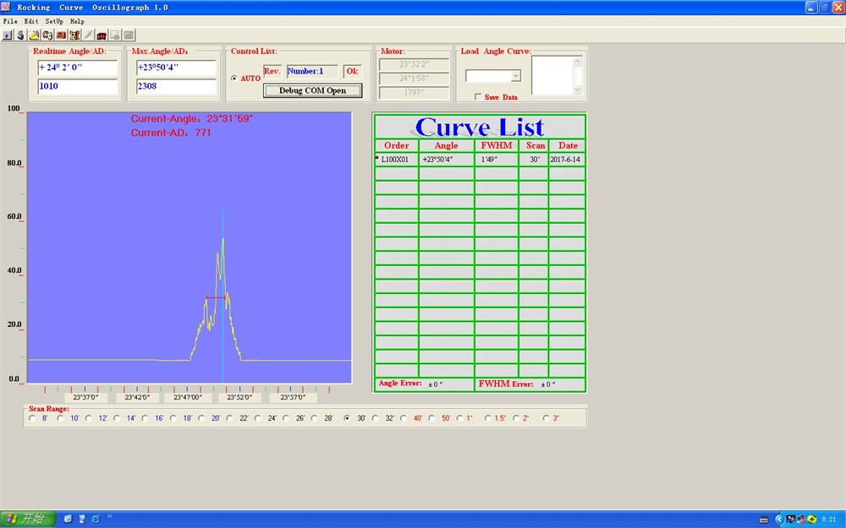Select curve record L100X01 in Curve List
The width and height of the screenshot is (846, 528).
coord(396,159)
